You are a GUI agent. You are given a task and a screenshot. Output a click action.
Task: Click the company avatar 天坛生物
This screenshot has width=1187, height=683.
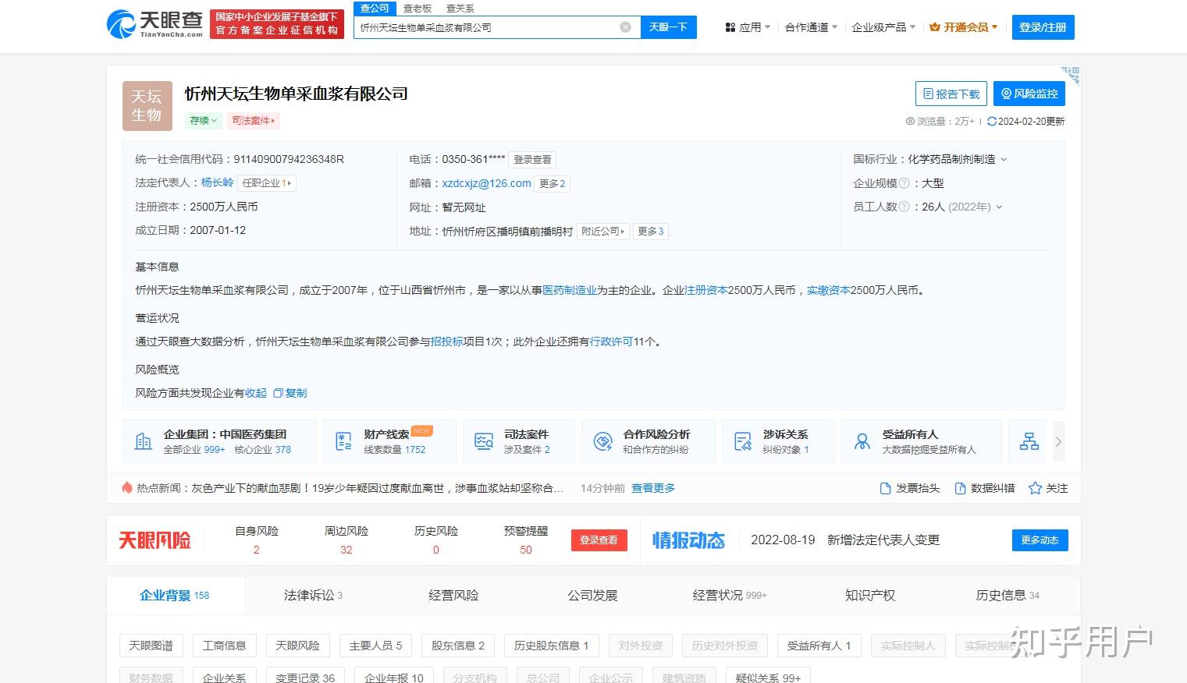coord(147,106)
